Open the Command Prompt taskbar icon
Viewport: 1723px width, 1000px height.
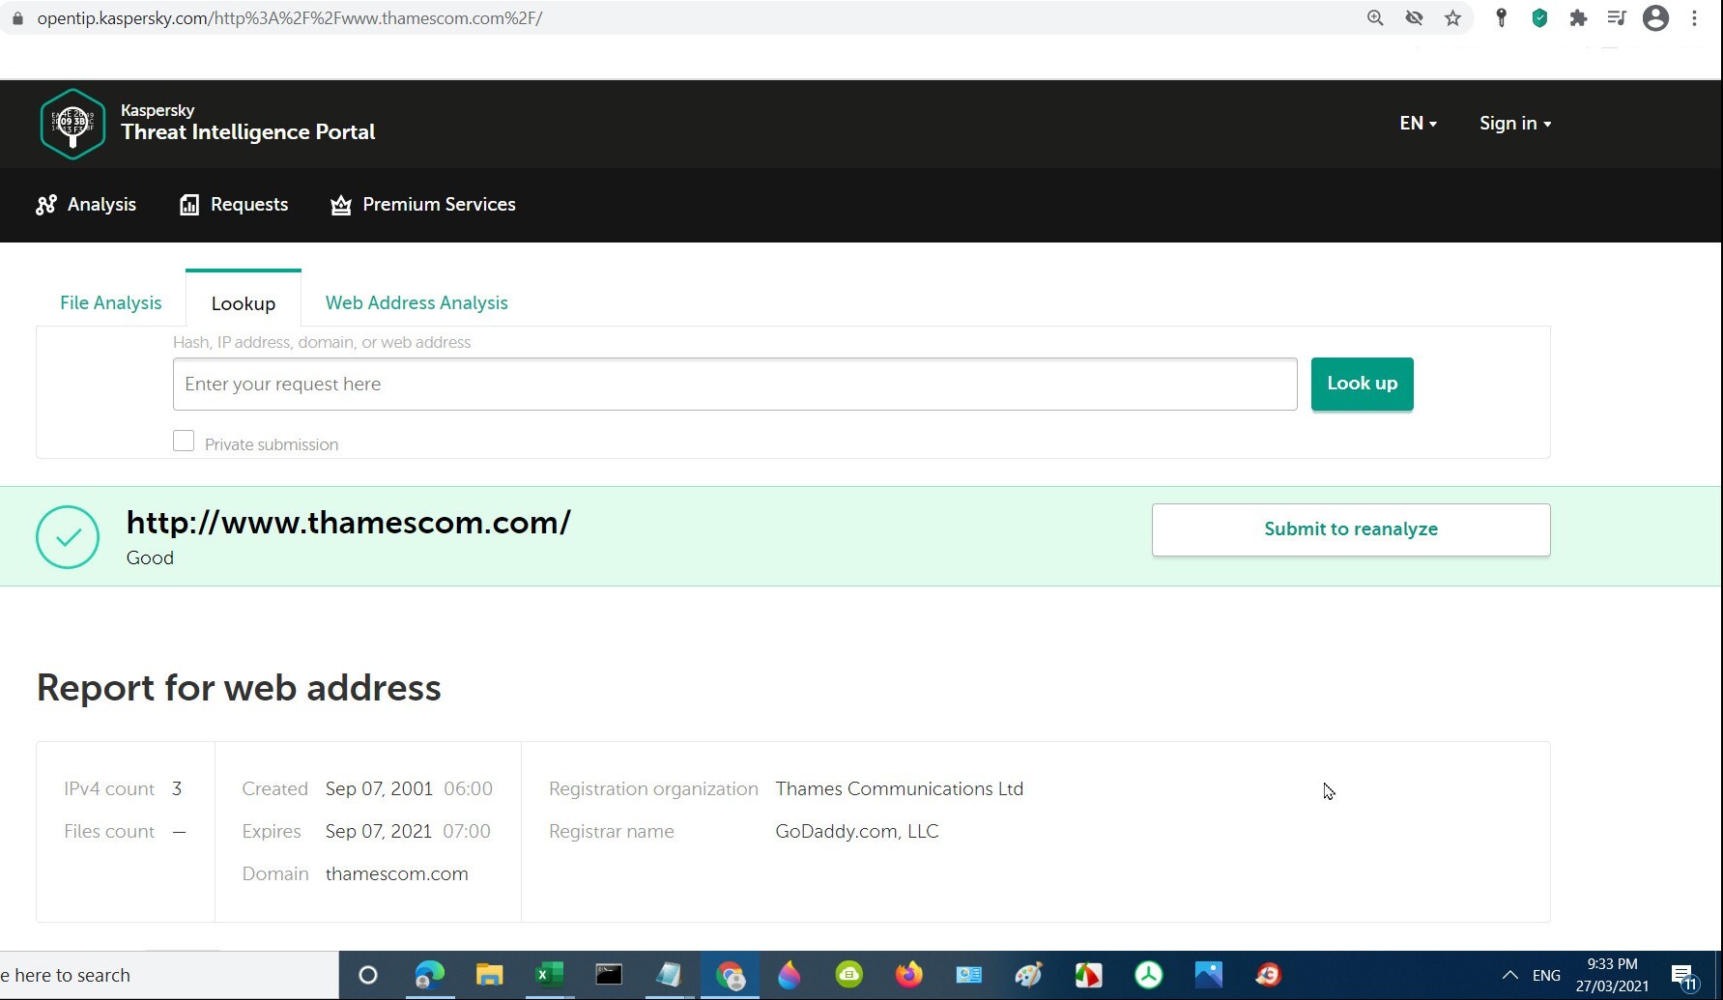tap(609, 975)
